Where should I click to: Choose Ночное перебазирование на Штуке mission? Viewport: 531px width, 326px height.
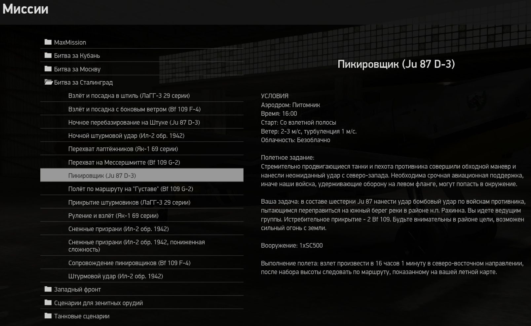tap(142, 122)
